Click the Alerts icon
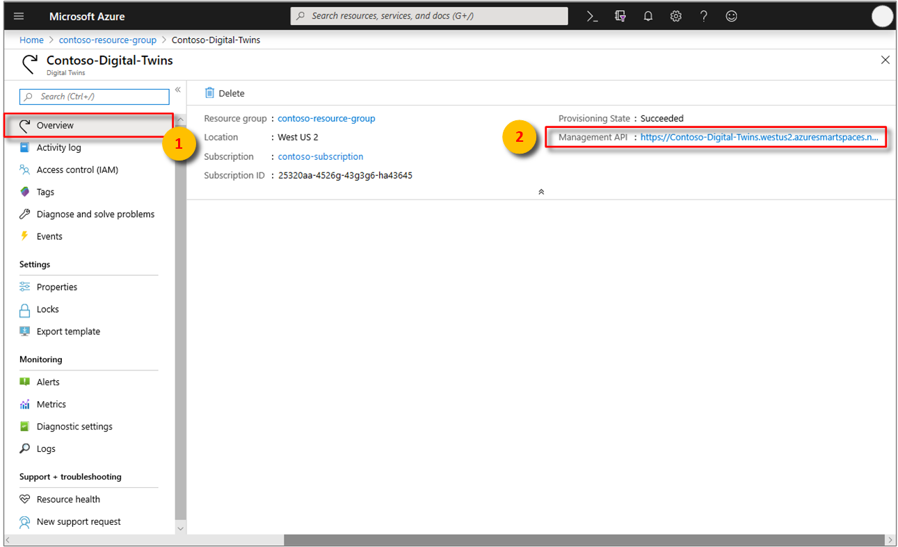The image size is (898, 547). point(25,382)
